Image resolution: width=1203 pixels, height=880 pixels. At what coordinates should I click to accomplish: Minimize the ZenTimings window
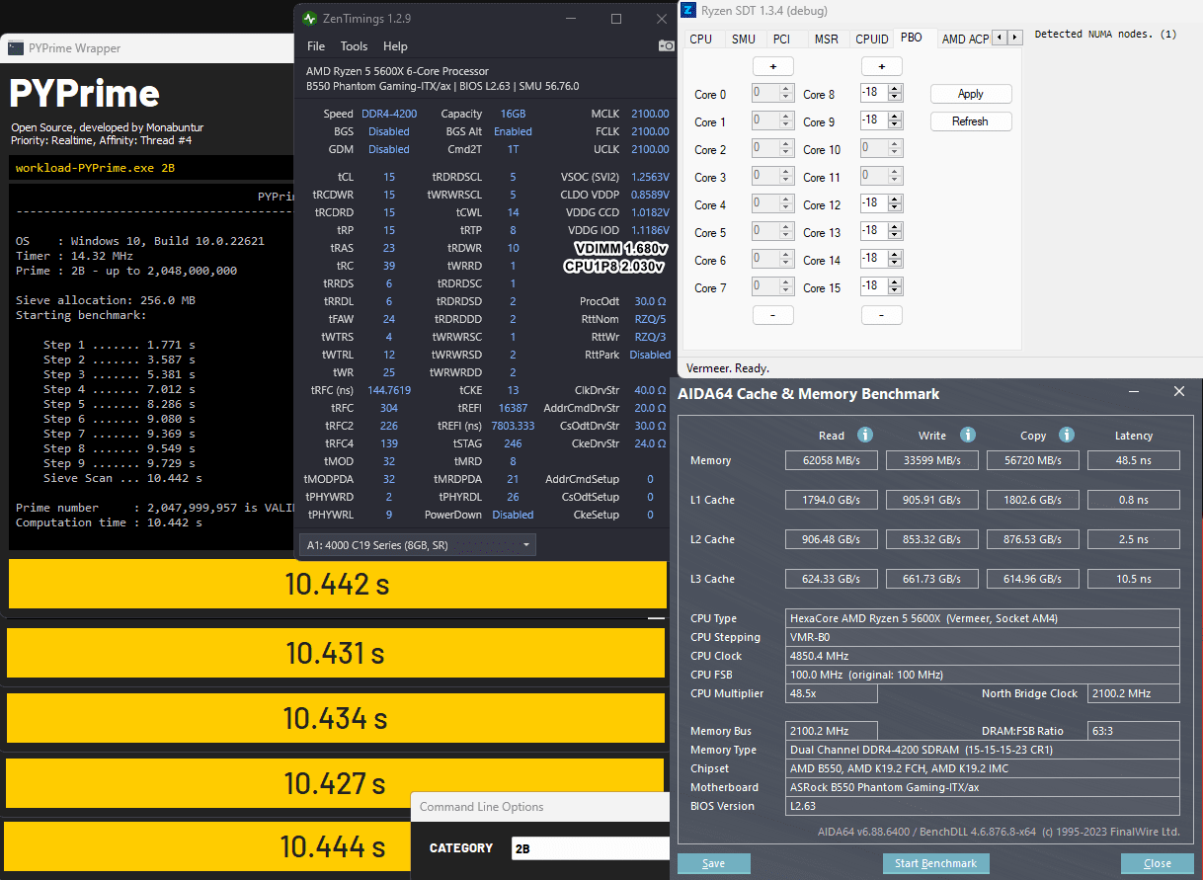point(571,19)
